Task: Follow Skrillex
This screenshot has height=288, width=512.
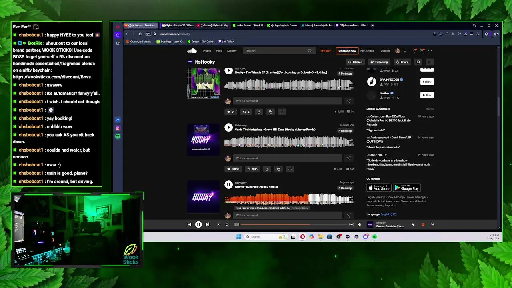Action: pos(427,95)
